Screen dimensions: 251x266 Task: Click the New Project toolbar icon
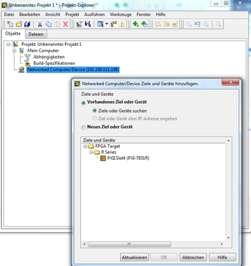tap(10, 24)
